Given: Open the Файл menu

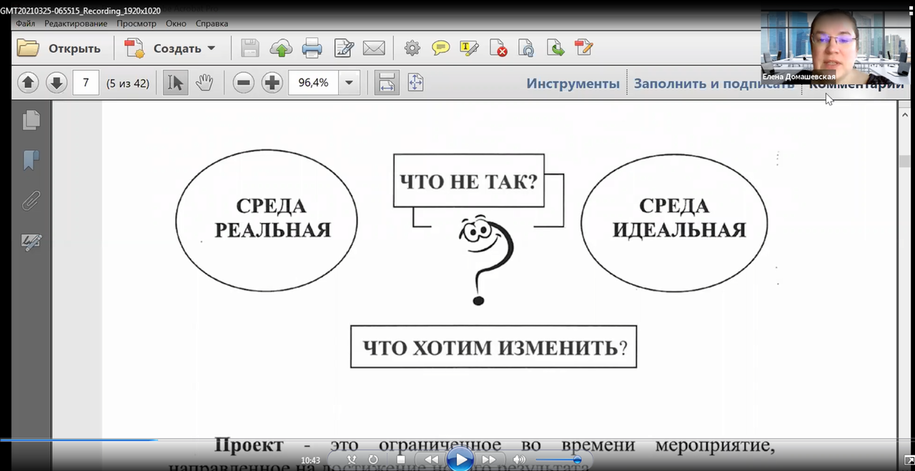Looking at the screenshot, I should click(26, 24).
